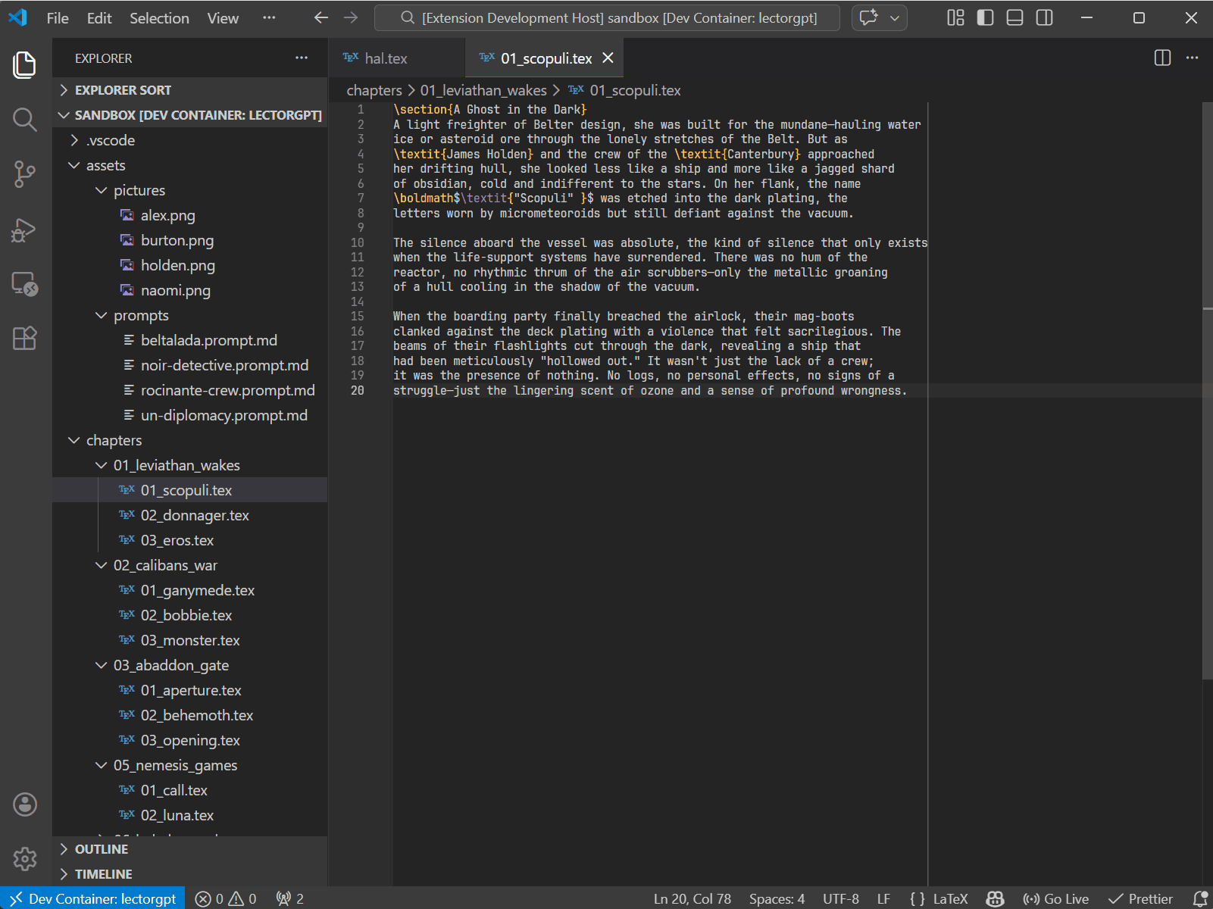Open the File menu
The image size is (1213, 909).
[58, 18]
